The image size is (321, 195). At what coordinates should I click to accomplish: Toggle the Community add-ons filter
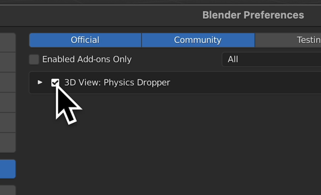pyautogui.click(x=198, y=40)
